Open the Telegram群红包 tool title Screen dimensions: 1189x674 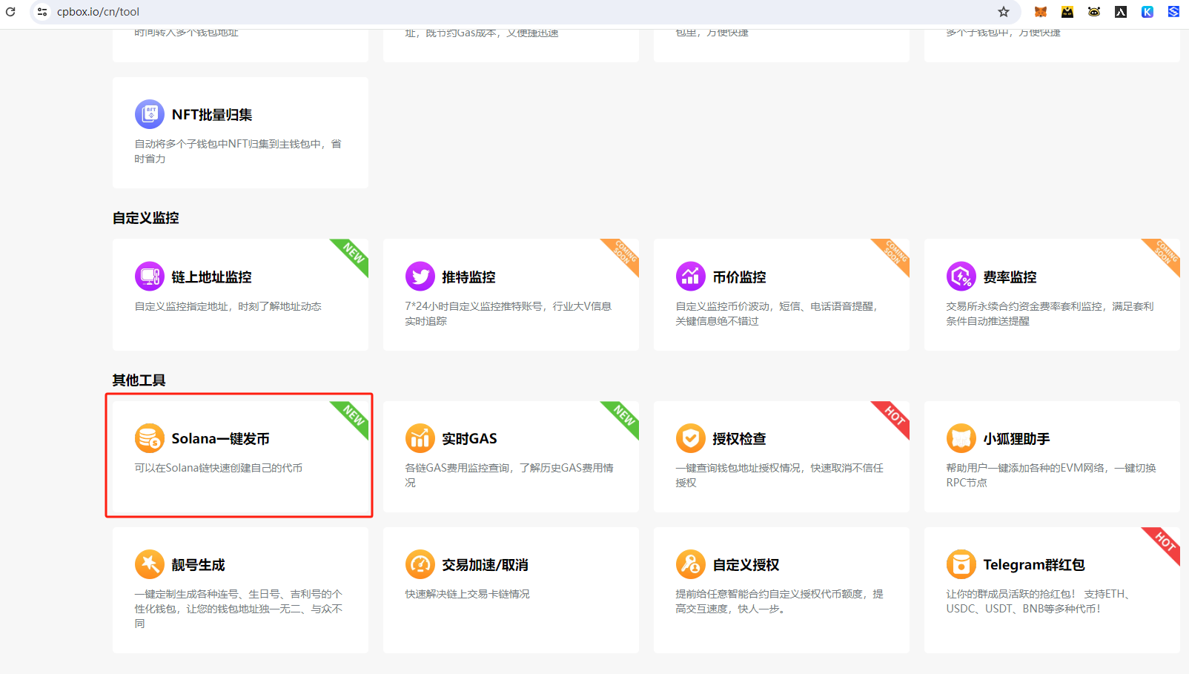coord(1034,564)
